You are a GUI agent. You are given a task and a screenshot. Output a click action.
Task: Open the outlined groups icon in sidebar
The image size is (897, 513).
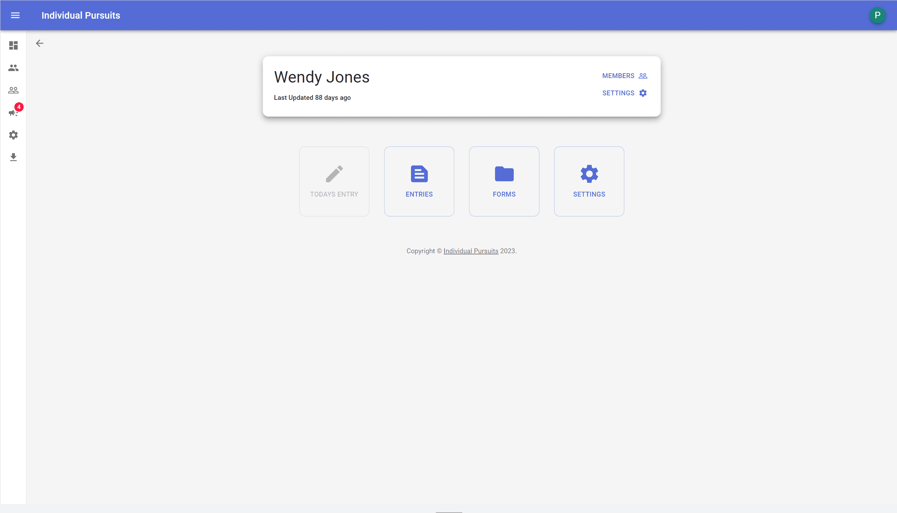[13, 90]
